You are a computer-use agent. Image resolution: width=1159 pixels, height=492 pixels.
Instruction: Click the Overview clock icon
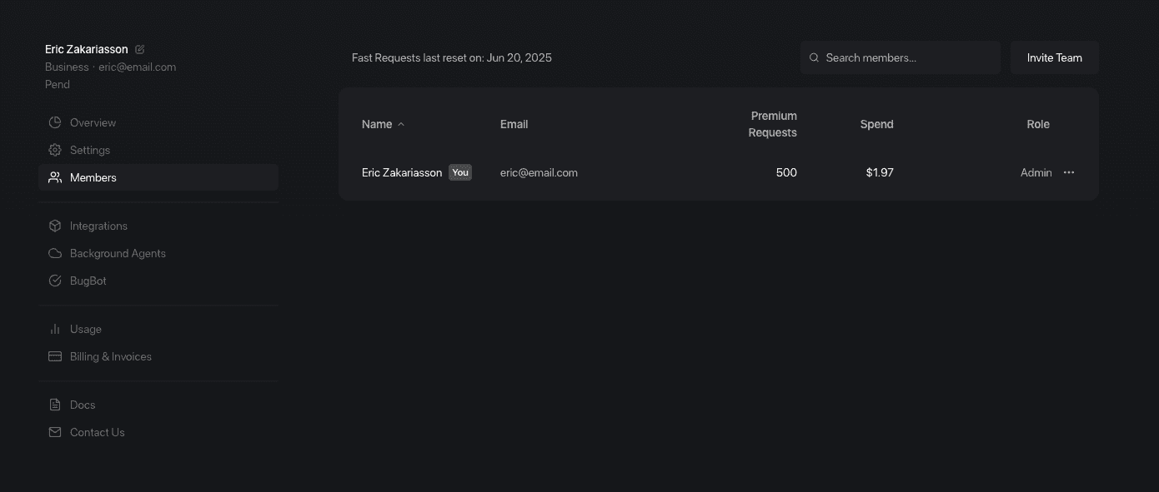coord(54,122)
